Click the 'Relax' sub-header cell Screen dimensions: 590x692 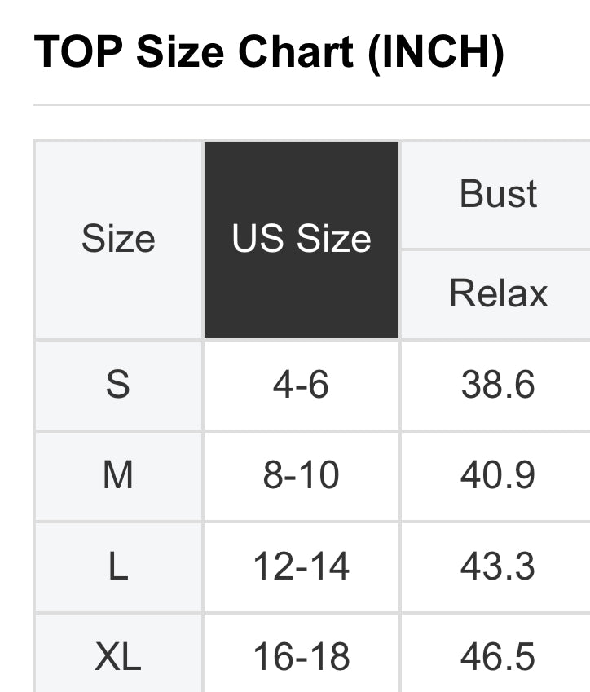[497, 293]
